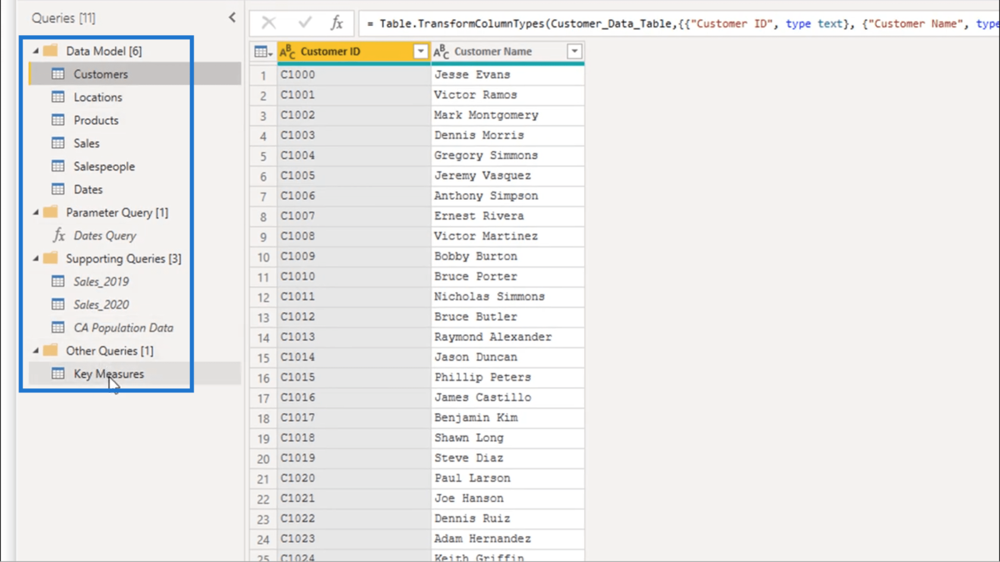
Task: Select the Locations query table icon
Action: (58, 97)
